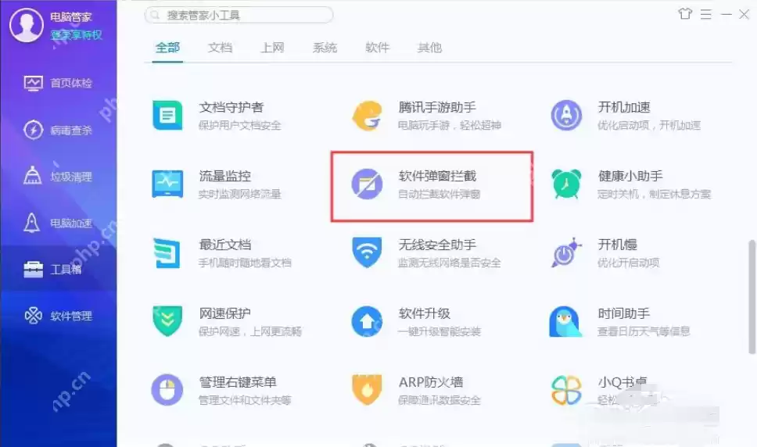Image resolution: width=757 pixels, height=447 pixels.
Task: Go to 首页体检 in sidebar
Action: pos(59,83)
